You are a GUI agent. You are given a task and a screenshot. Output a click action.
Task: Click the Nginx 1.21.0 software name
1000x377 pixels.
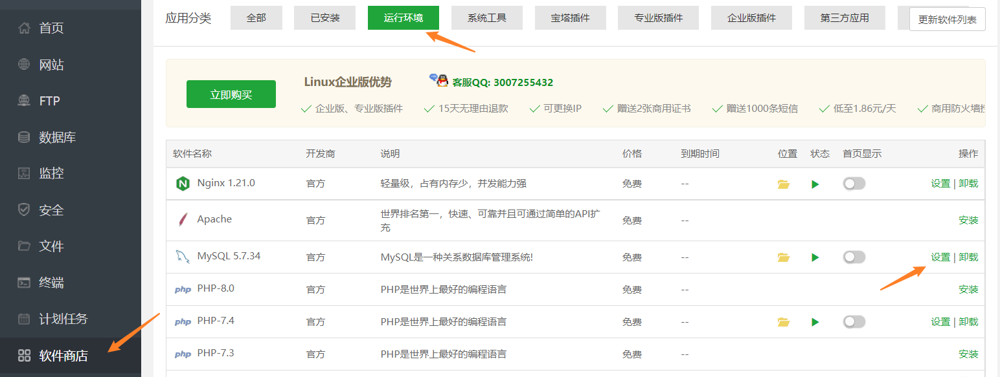click(226, 183)
